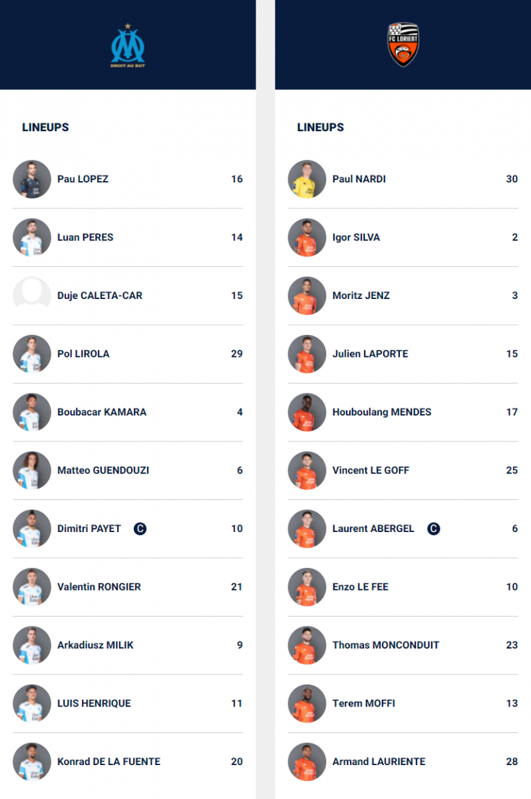
Task: Click Houboulang Mendes's avatar
Action: 307,412
